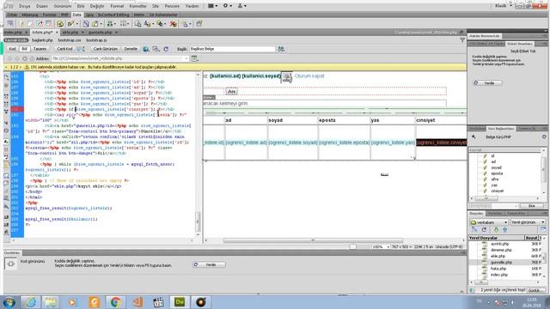Open the address history dropdown arrow
The height and width of the screenshot is (309, 550).
(x=186, y=58)
